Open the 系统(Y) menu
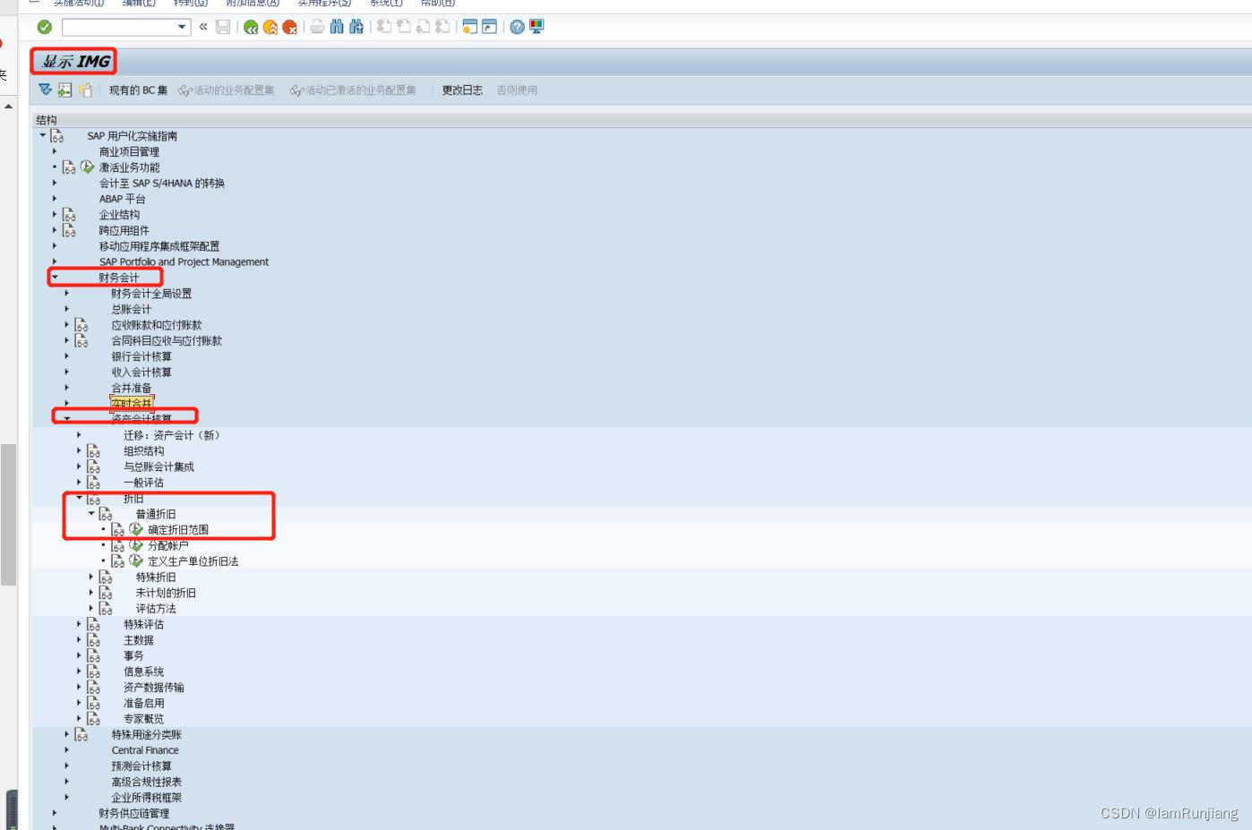 pyautogui.click(x=386, y=3)
